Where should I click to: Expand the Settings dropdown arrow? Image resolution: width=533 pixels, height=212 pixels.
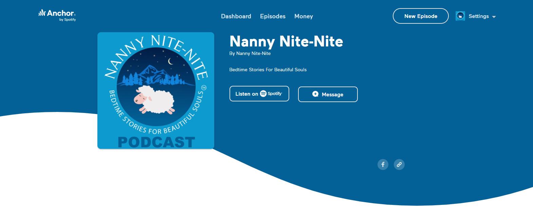(494, 17)
